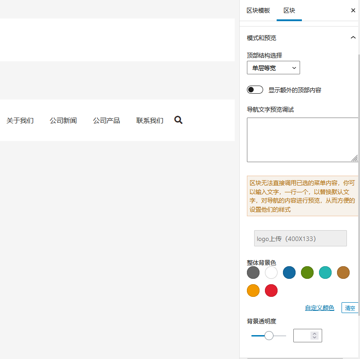Click 联系我们 navigation item
Screen dimensions: 360x359
point(150,121)
